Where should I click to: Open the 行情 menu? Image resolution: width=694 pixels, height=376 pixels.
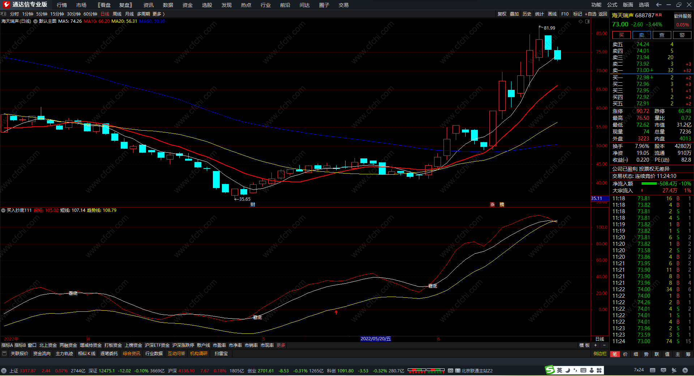(62, 5)
